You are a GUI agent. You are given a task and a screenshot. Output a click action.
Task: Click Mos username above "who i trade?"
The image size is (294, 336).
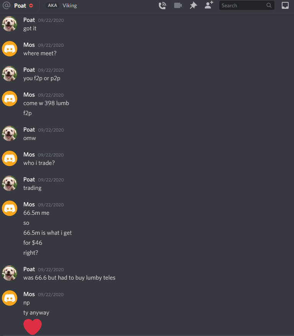coord(29,155)
